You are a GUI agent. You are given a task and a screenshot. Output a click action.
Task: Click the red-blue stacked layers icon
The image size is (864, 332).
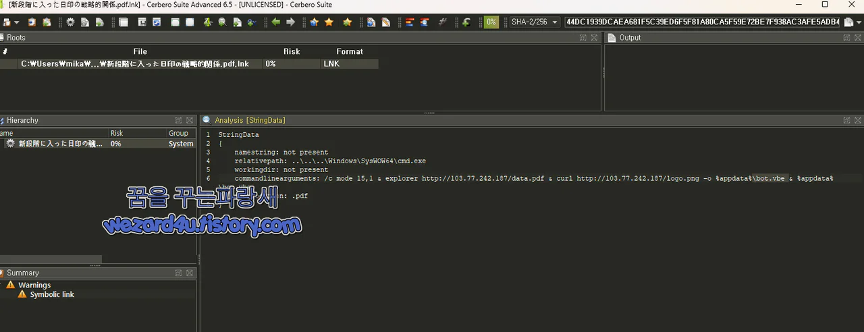point(409,22)
